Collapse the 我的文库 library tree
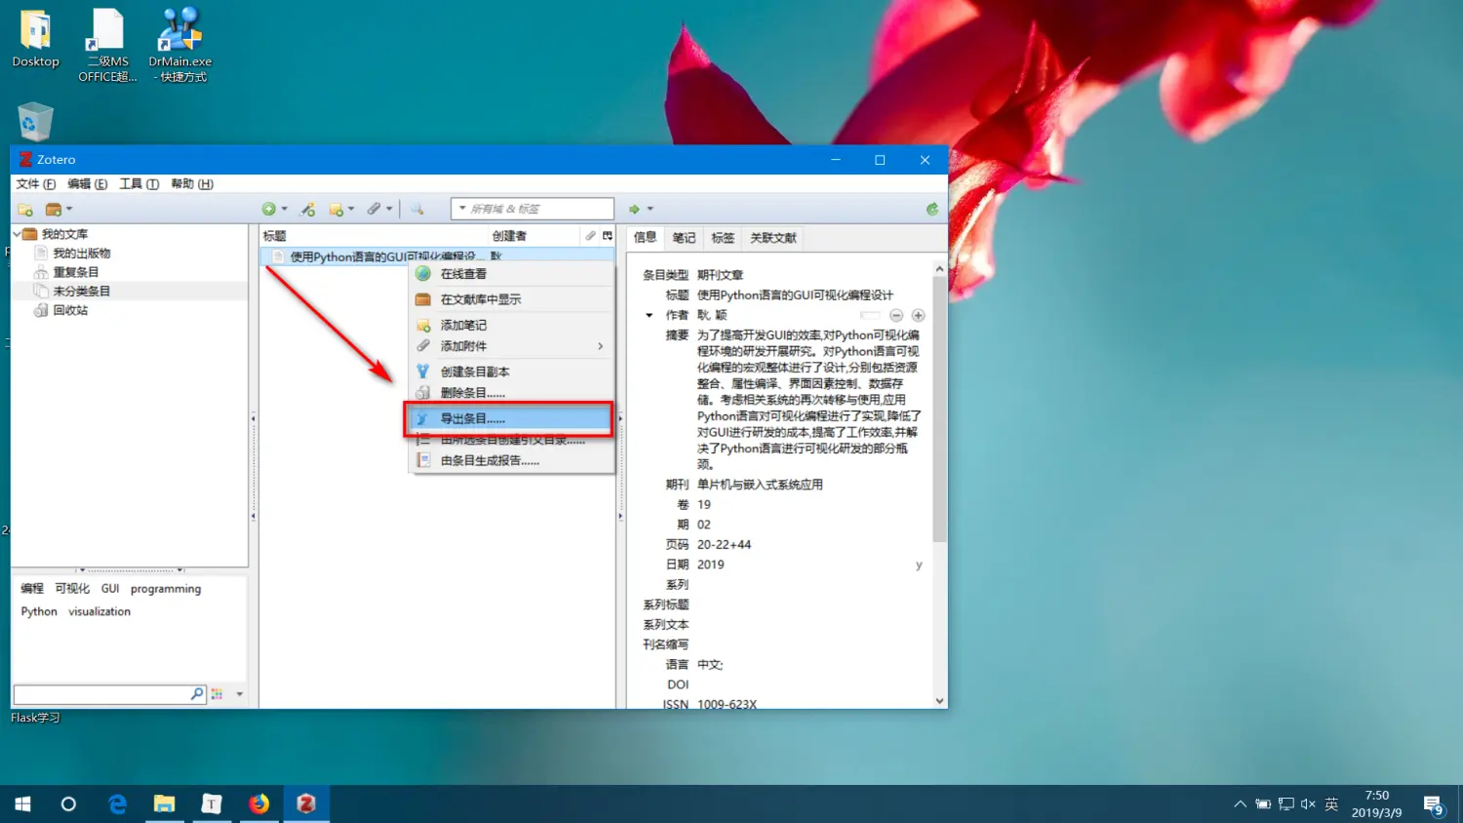The image size is (1463, 823). [17, 234]
